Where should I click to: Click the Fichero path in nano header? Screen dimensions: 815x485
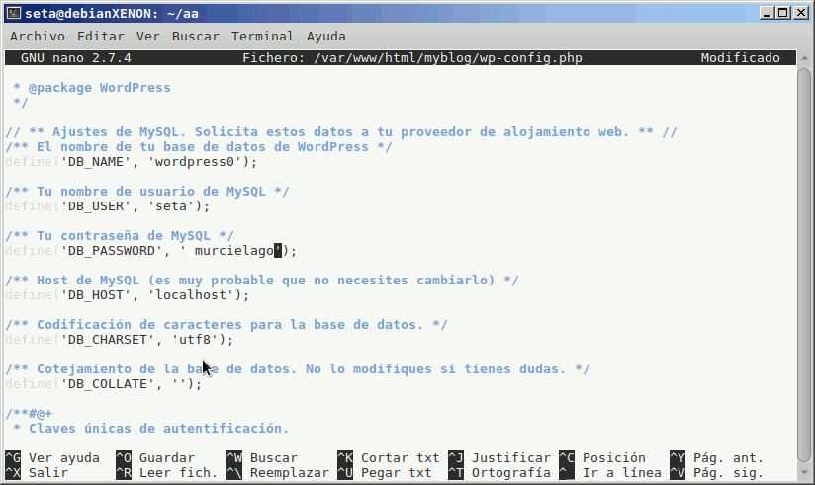pyautogui.click(x=412, y=58)
